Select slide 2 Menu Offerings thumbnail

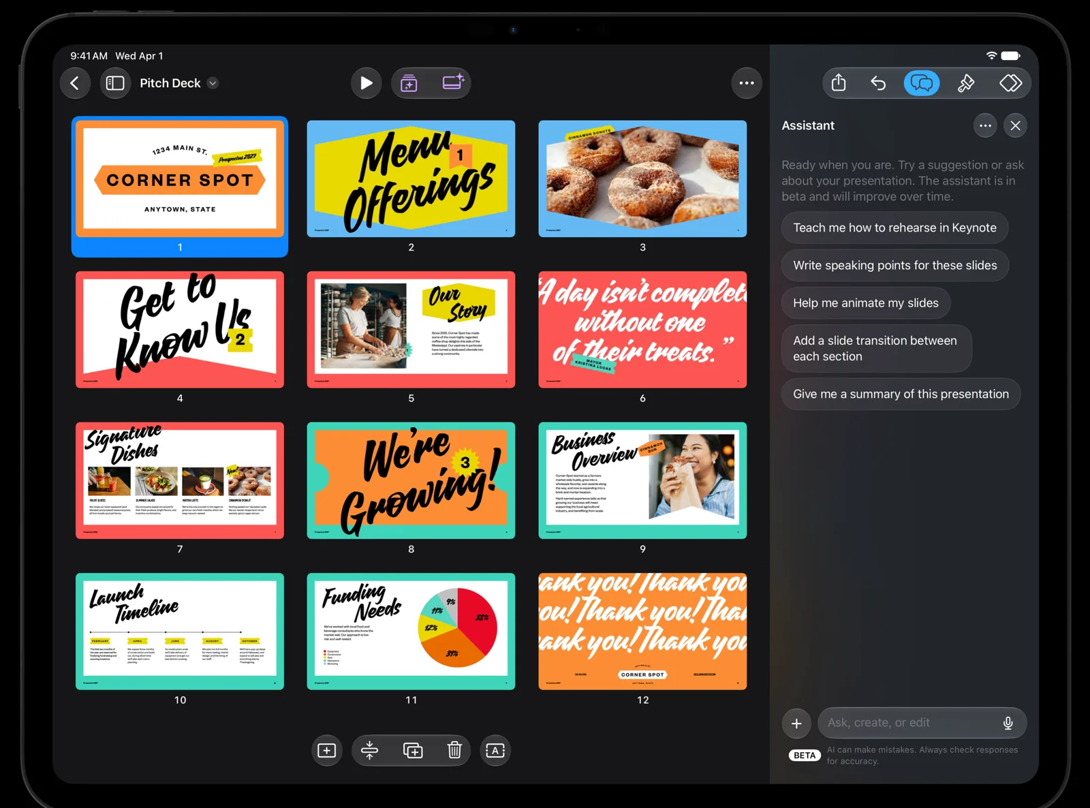[411, 179]
